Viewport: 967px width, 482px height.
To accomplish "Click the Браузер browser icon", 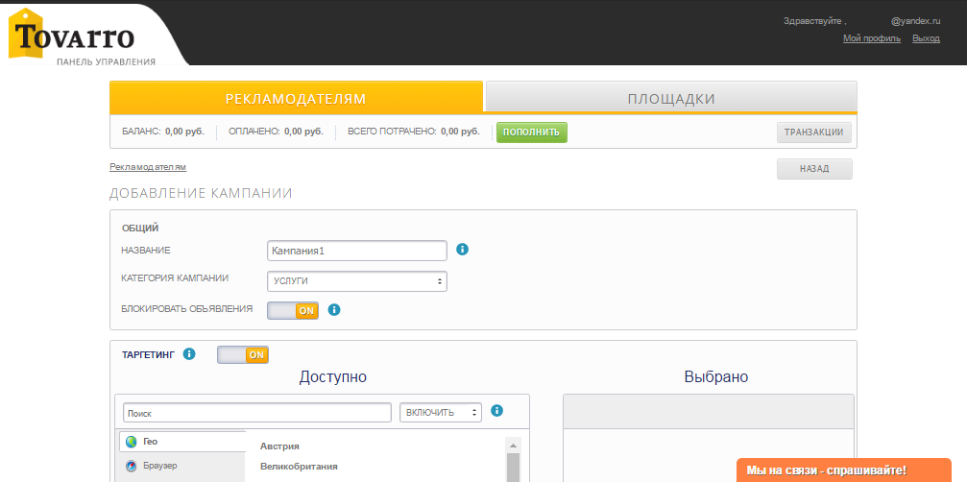I will [x=131, y=466].
